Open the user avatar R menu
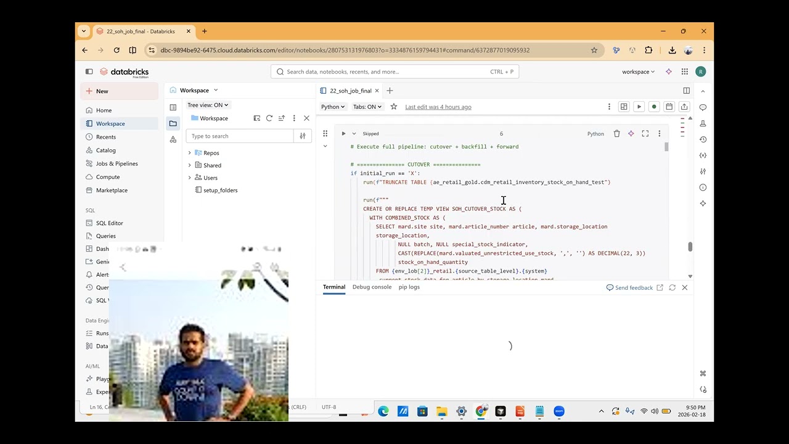 pos(700,72)
